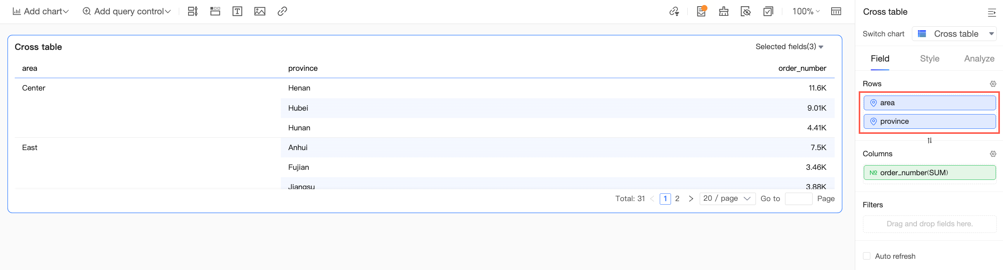Toggle the hidden-eye visibility icon in toolbar
1003x270 pixels.
click(745, 11)
